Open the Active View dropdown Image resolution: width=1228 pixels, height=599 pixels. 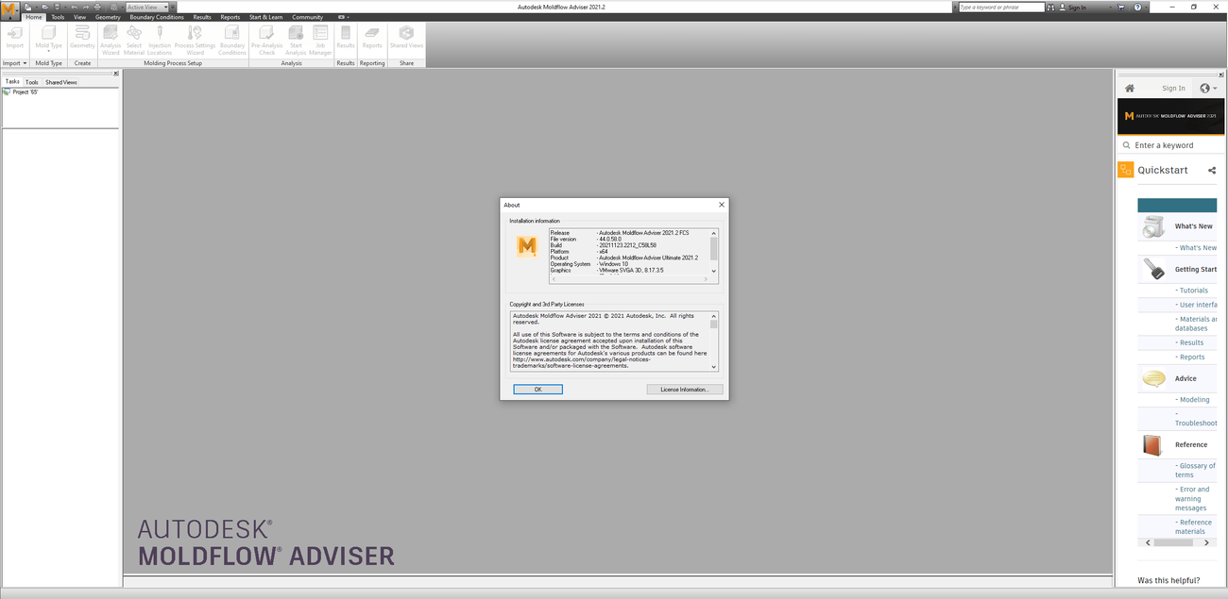point(166,6)
